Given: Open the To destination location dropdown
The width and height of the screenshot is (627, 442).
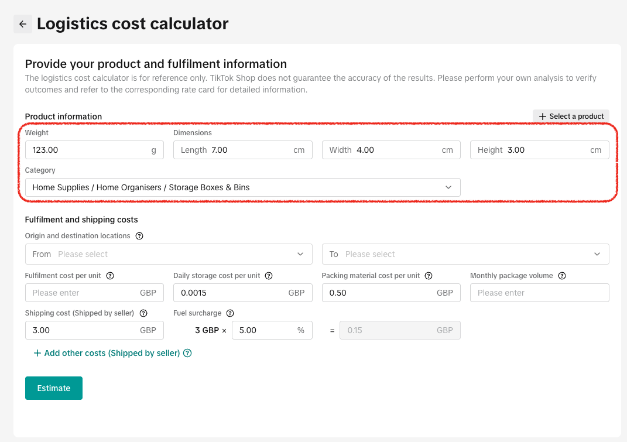Looking at the screenshot, I should [x=465, y=254].
